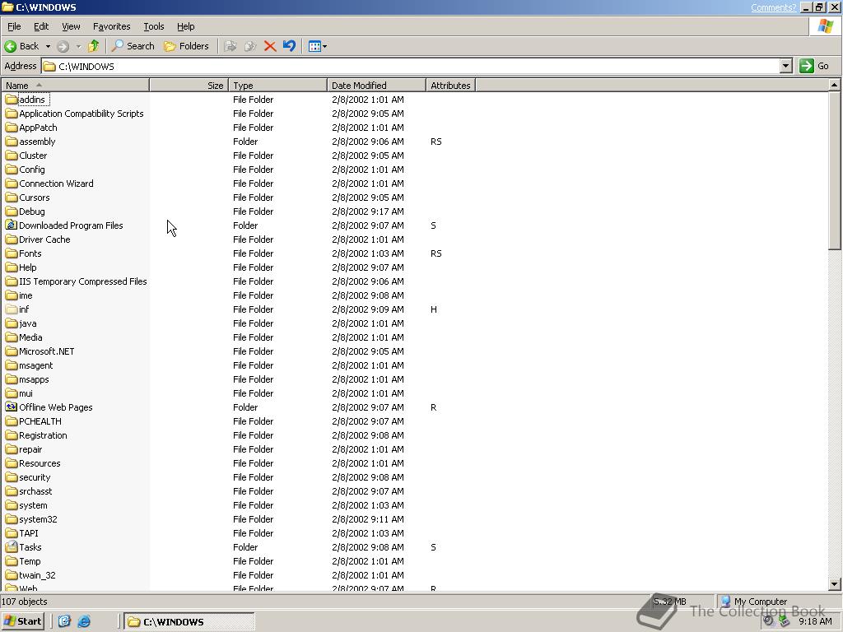Sort by the Attributes column header
This screenshot has width=843, height=632.
(x=450, y=86)
